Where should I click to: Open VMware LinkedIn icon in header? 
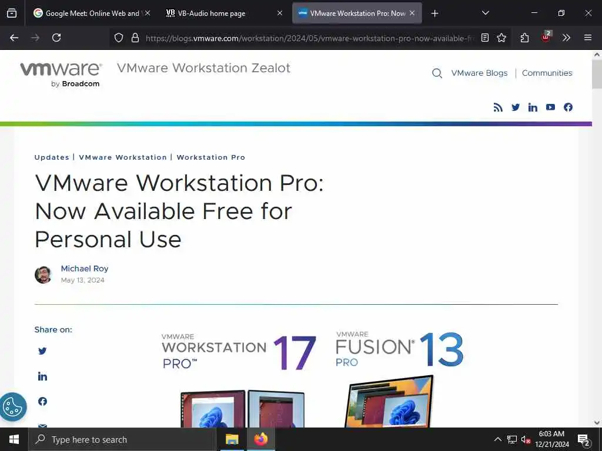point(533,107)
